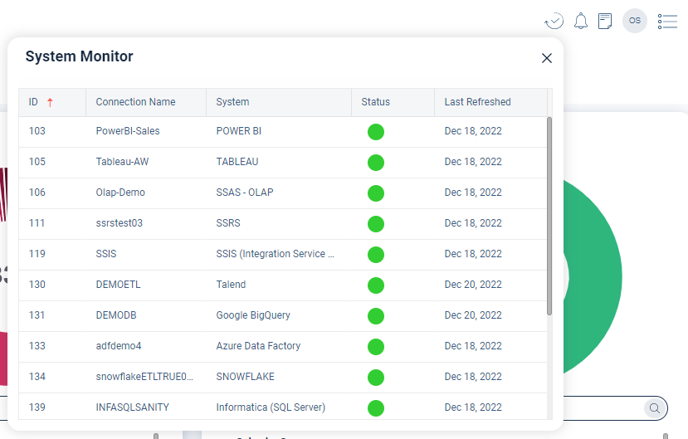Click ID cell 133

click(x=37, y=345)
